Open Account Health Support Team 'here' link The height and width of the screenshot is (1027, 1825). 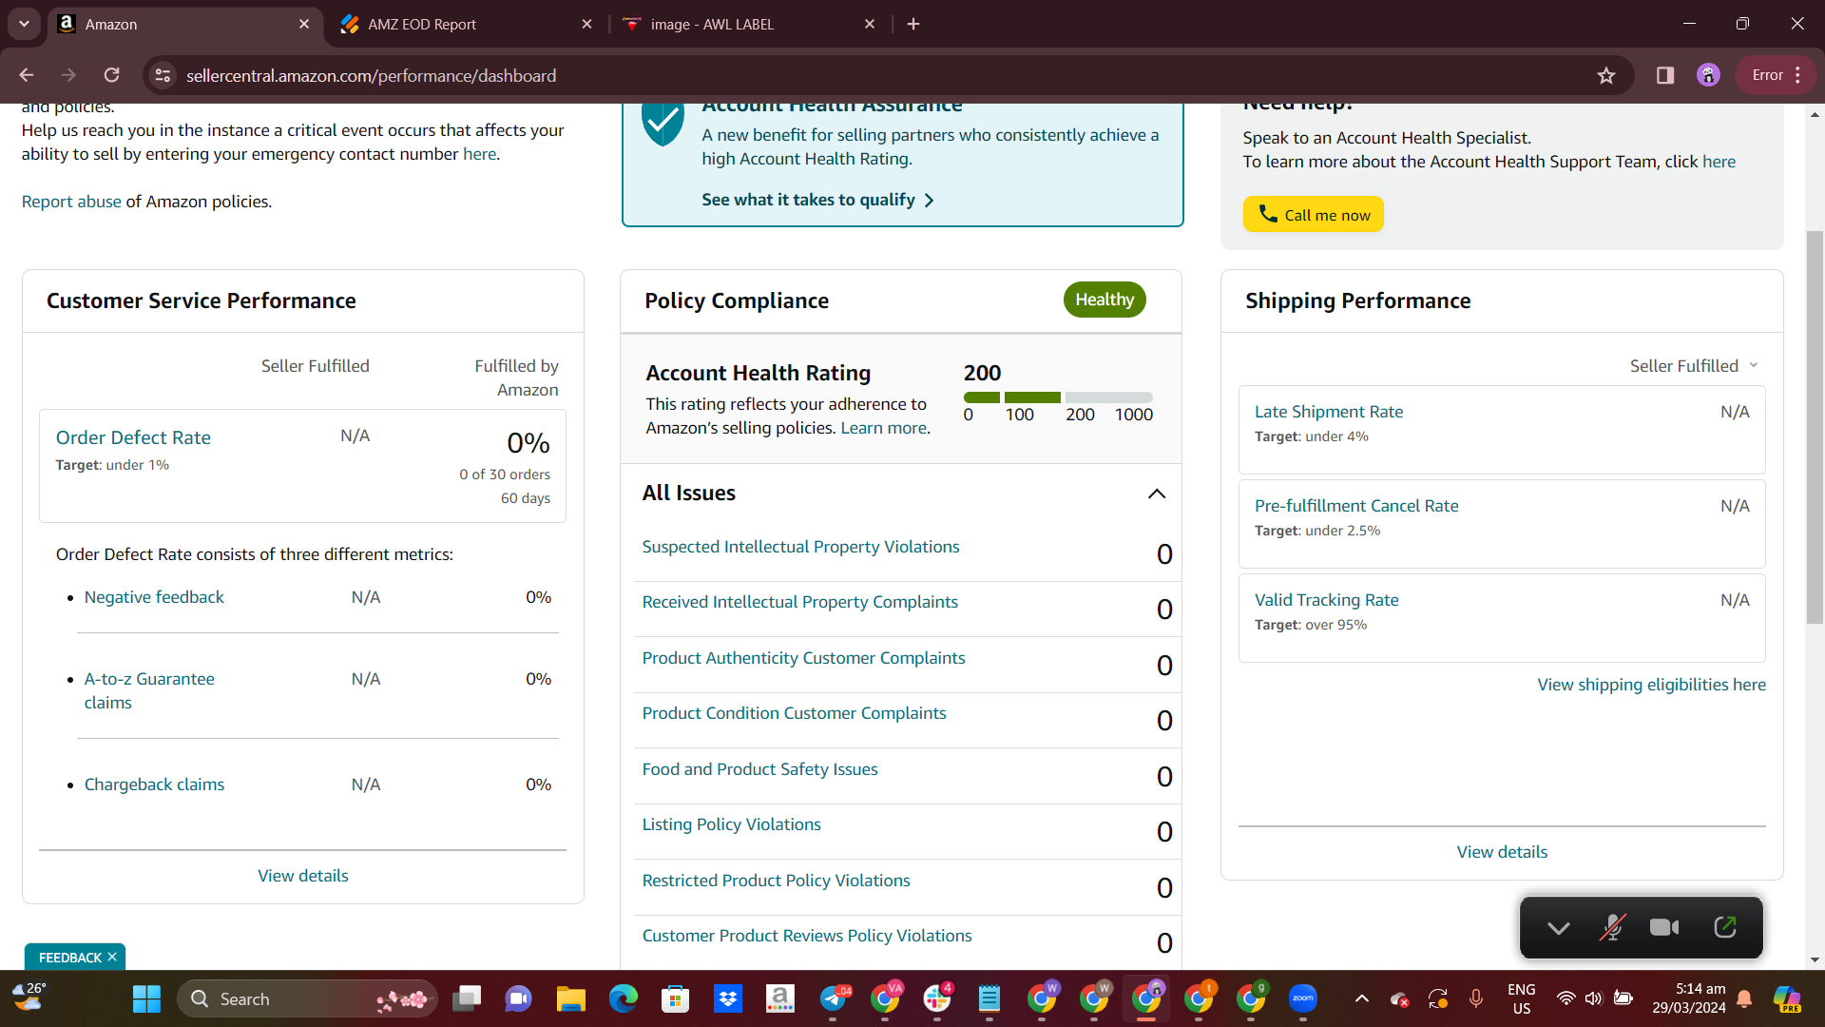pos(1719,162)
